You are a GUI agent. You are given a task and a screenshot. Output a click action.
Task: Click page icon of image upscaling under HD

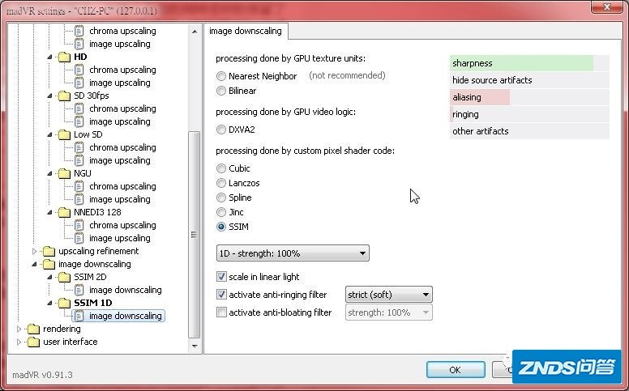[79, 83]
